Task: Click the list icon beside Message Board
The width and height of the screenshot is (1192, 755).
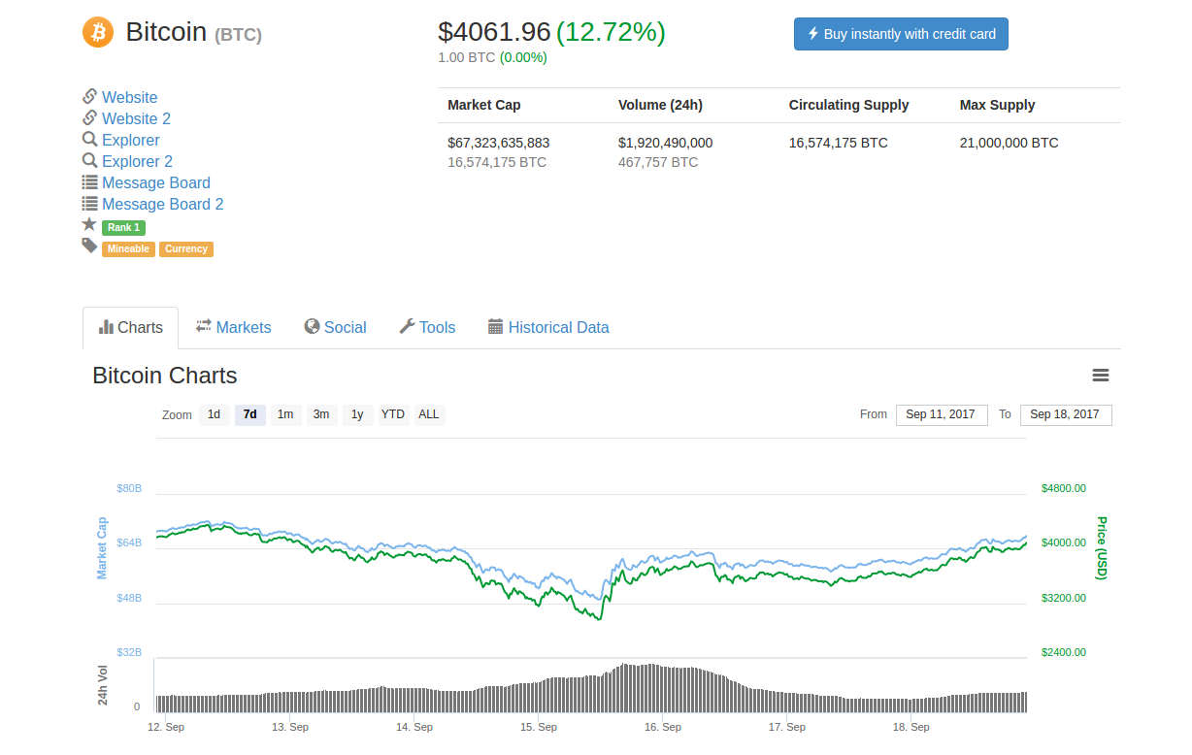Action: 89,181
